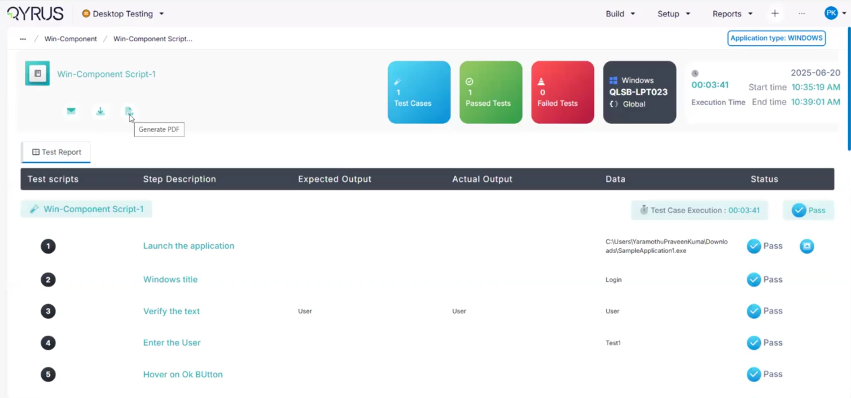This screenshot has height=398, width=851.
Task: Click the vertical scrollbar on the right
Action: coord(848,90)
